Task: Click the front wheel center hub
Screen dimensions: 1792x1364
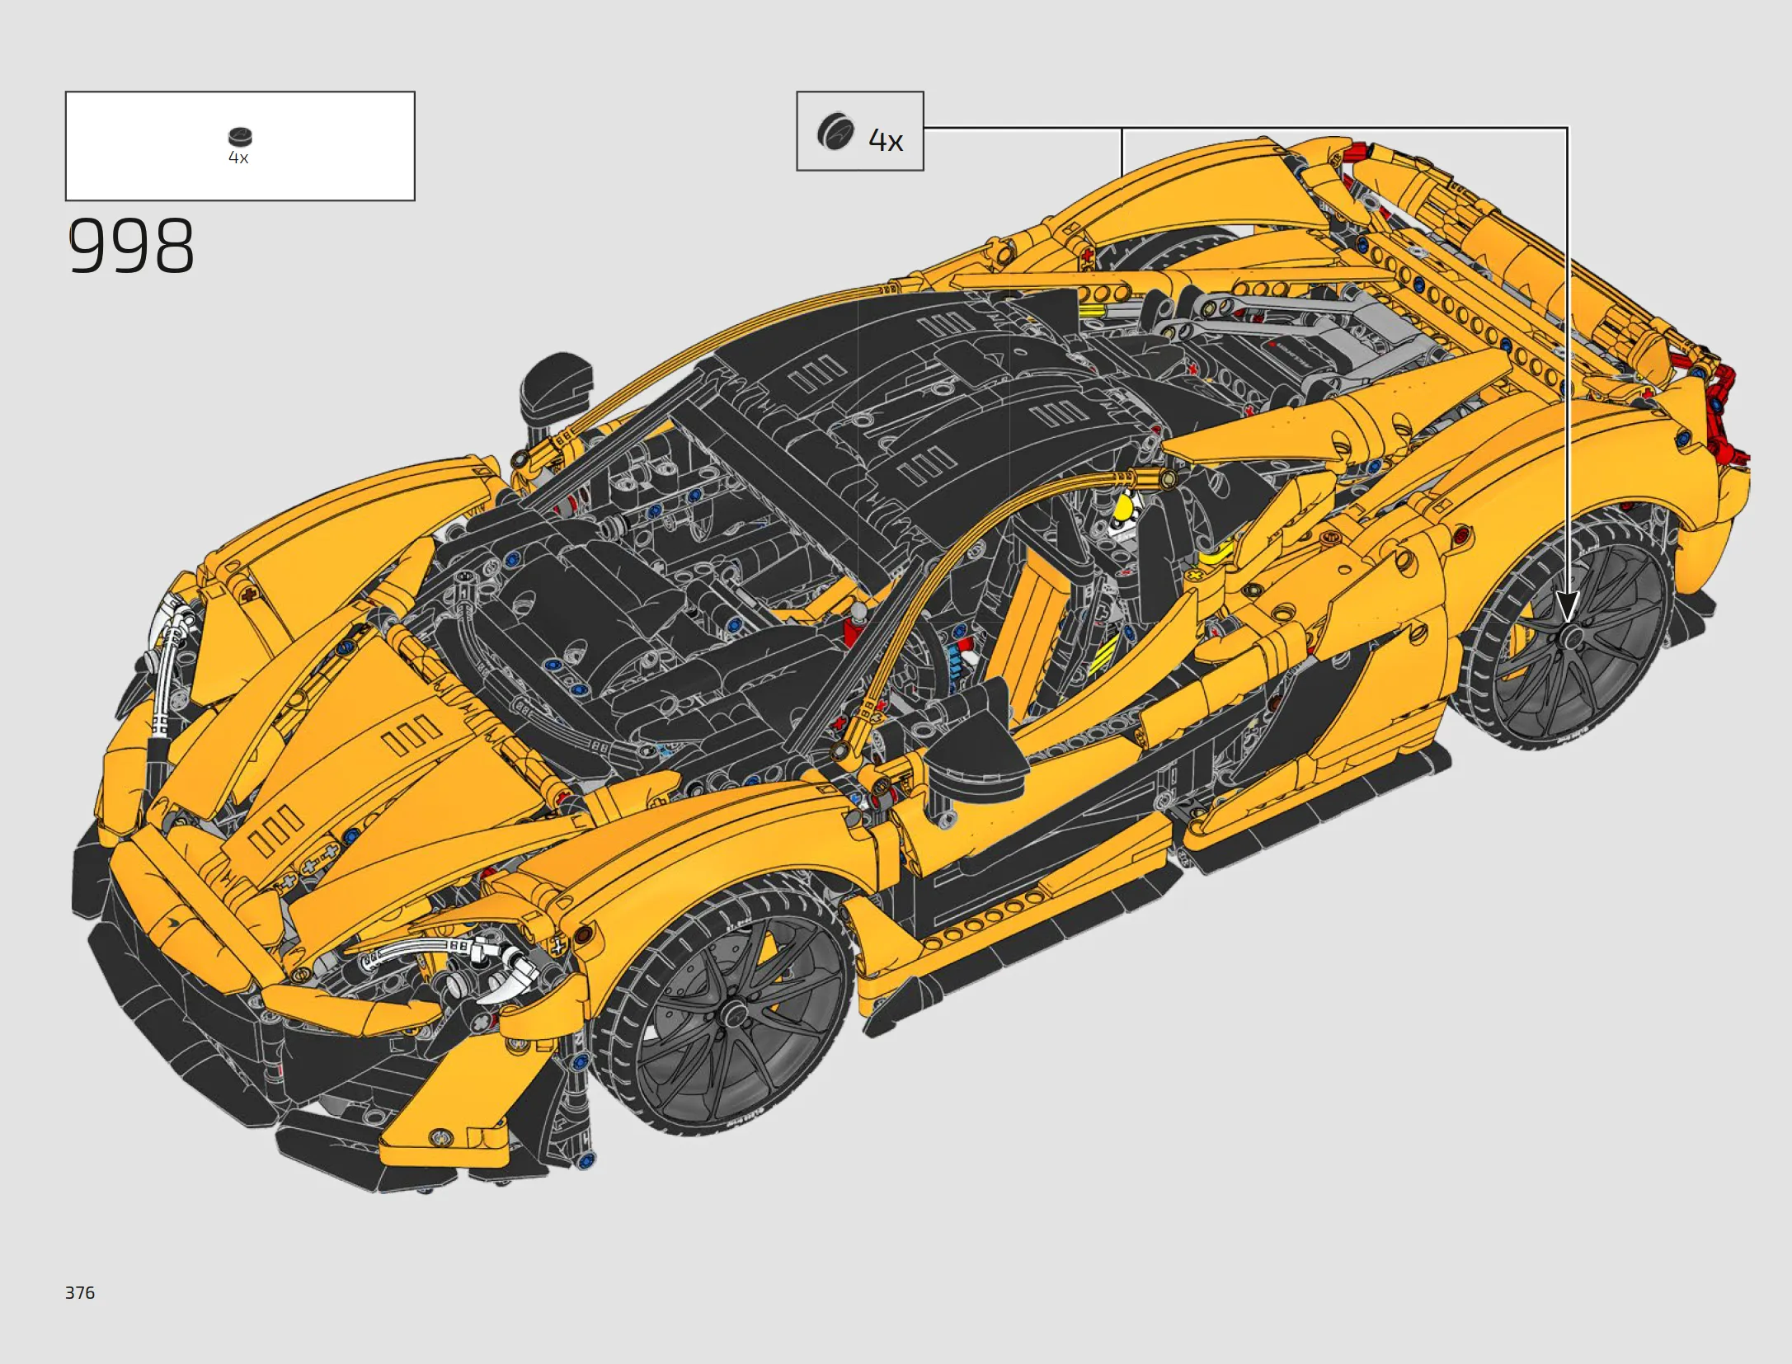Action: [x=734, y=1014]
